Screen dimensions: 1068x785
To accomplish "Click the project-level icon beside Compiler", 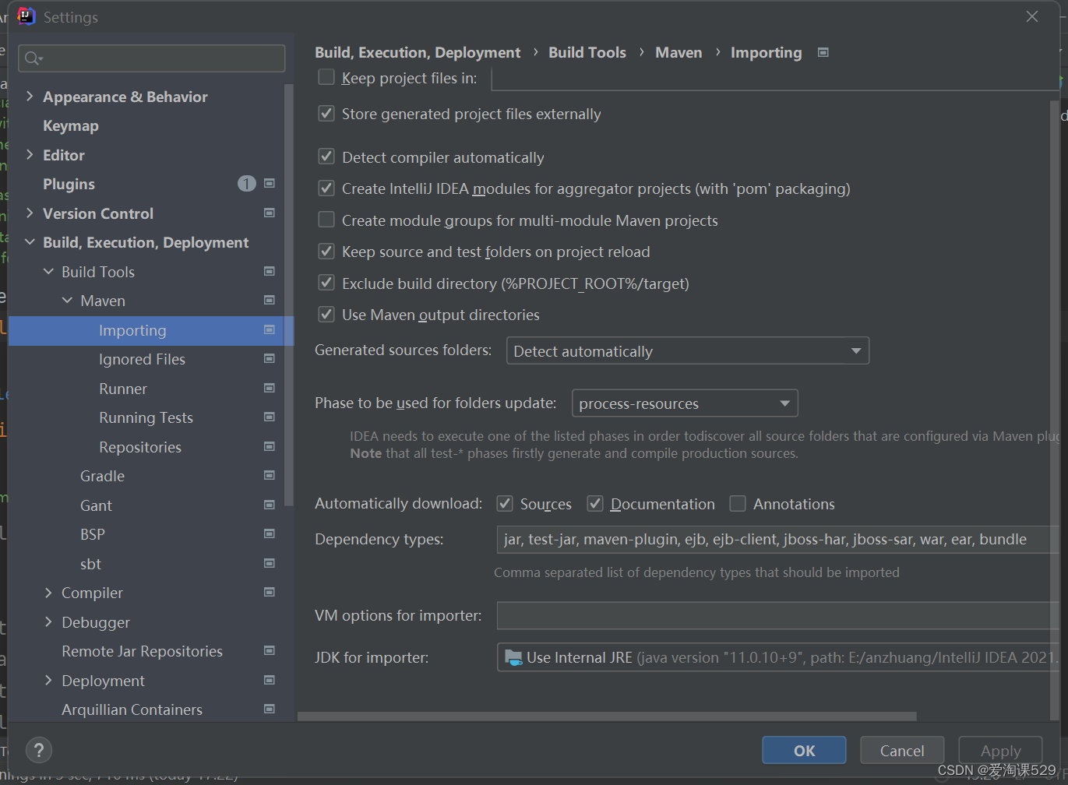I will point(270,593).
